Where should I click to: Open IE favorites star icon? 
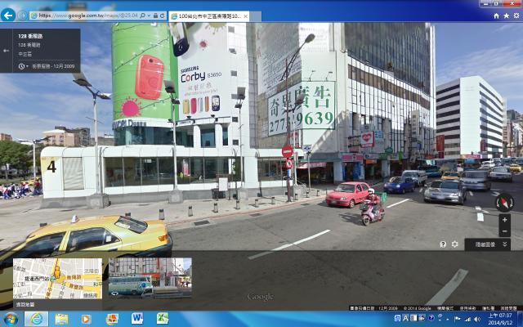(505, 16)
